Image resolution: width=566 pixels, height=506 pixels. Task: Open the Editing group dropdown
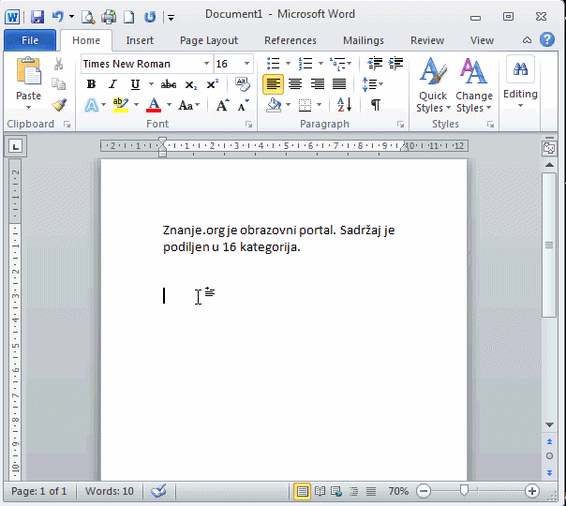click(520, 84)
